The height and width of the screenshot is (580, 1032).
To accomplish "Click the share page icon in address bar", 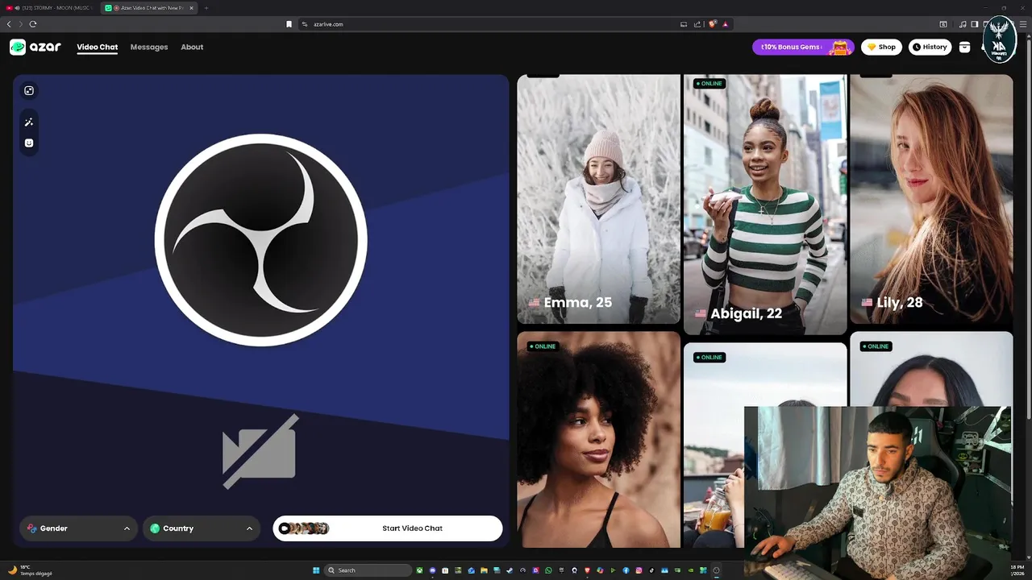I will pyautogui.click(x=697, y=24).
